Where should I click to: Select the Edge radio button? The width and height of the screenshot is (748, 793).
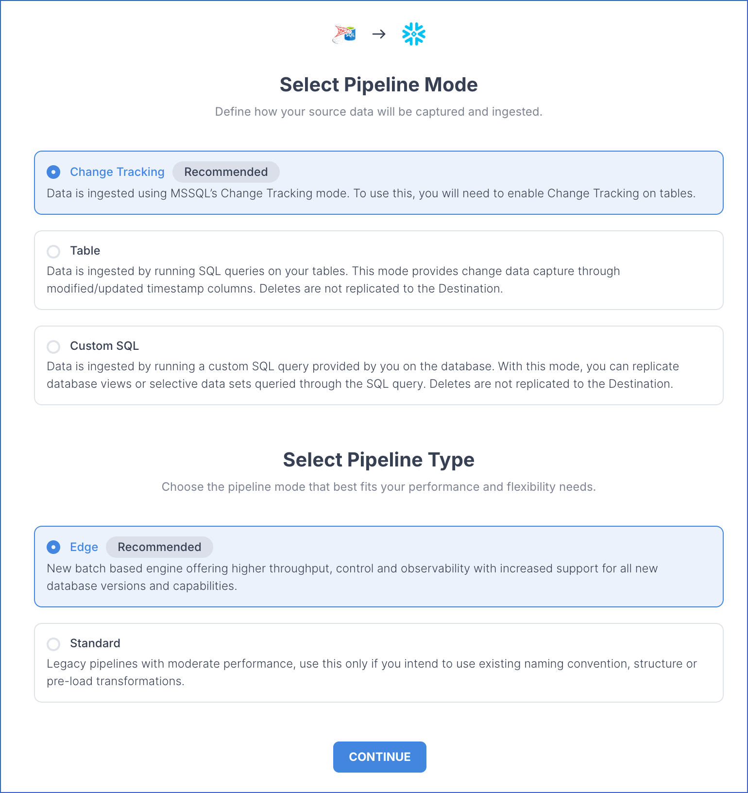pos(53,547)
